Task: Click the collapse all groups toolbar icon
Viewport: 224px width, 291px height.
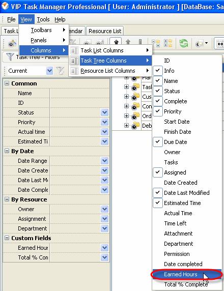Action: [156, 43]
